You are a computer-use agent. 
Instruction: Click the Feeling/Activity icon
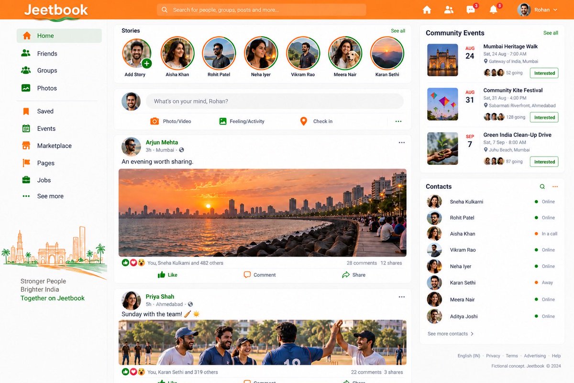click(223, 121)
